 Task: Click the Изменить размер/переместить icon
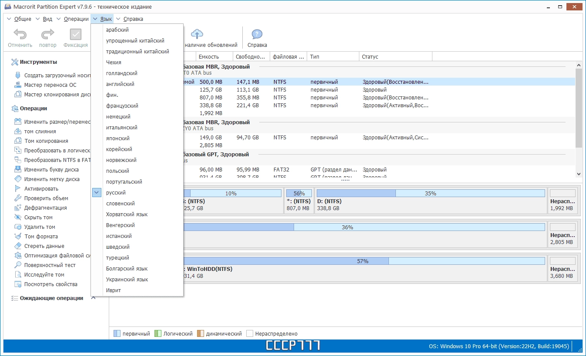pos(18,122)
